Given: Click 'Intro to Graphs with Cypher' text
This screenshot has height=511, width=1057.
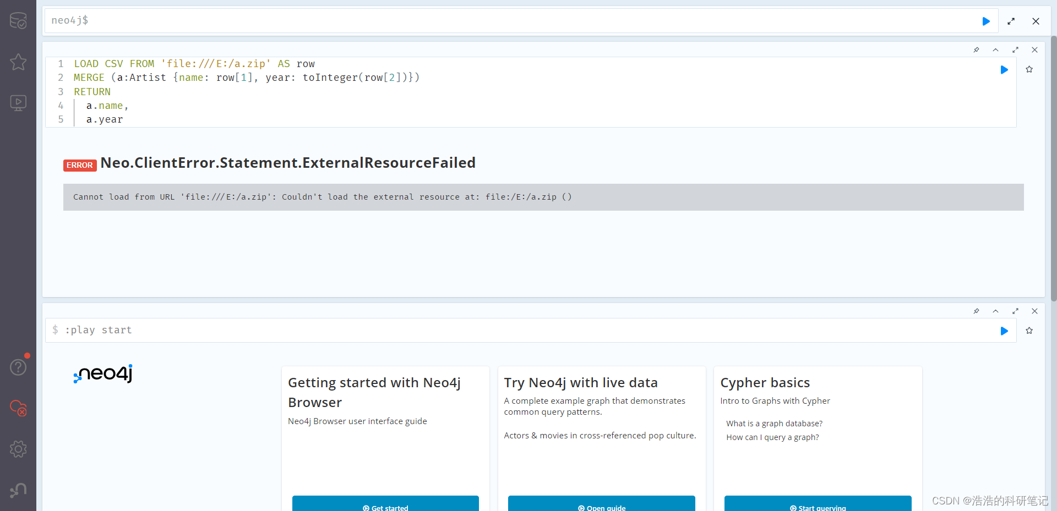Looking at the screenshot, I should click(x=775, y=401).
